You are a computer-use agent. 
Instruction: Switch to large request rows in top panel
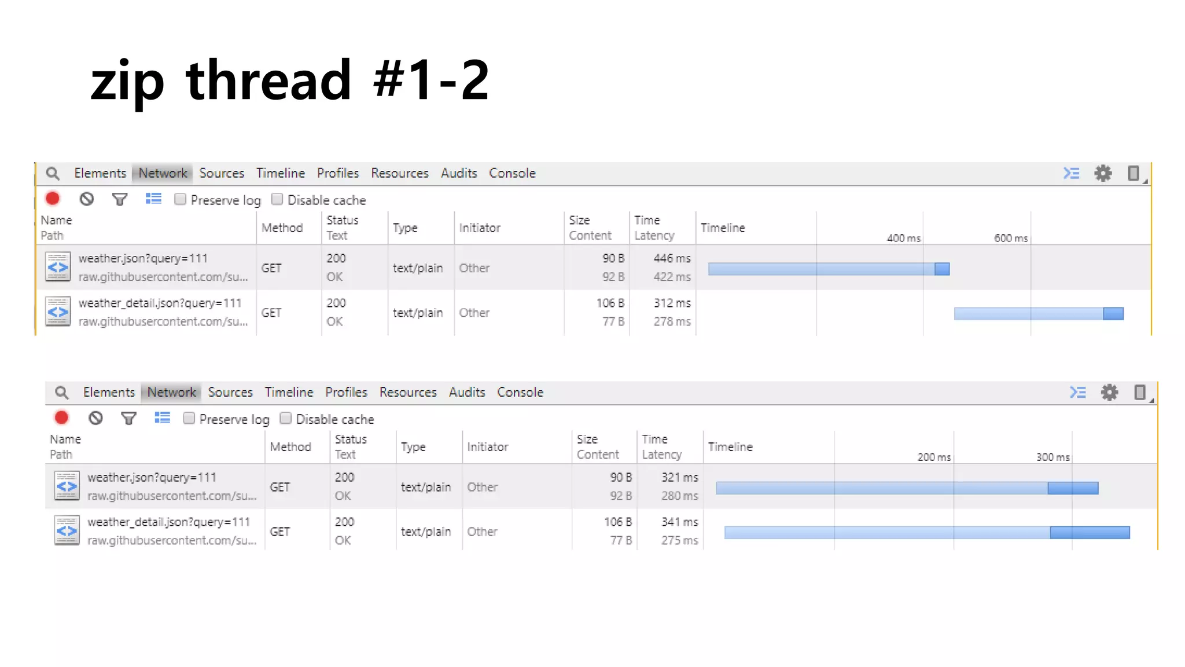pyautogui.click(x=153, y=199)
